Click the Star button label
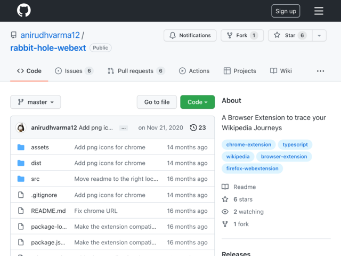Screen dimensions: 341x256 coord(290,35)
